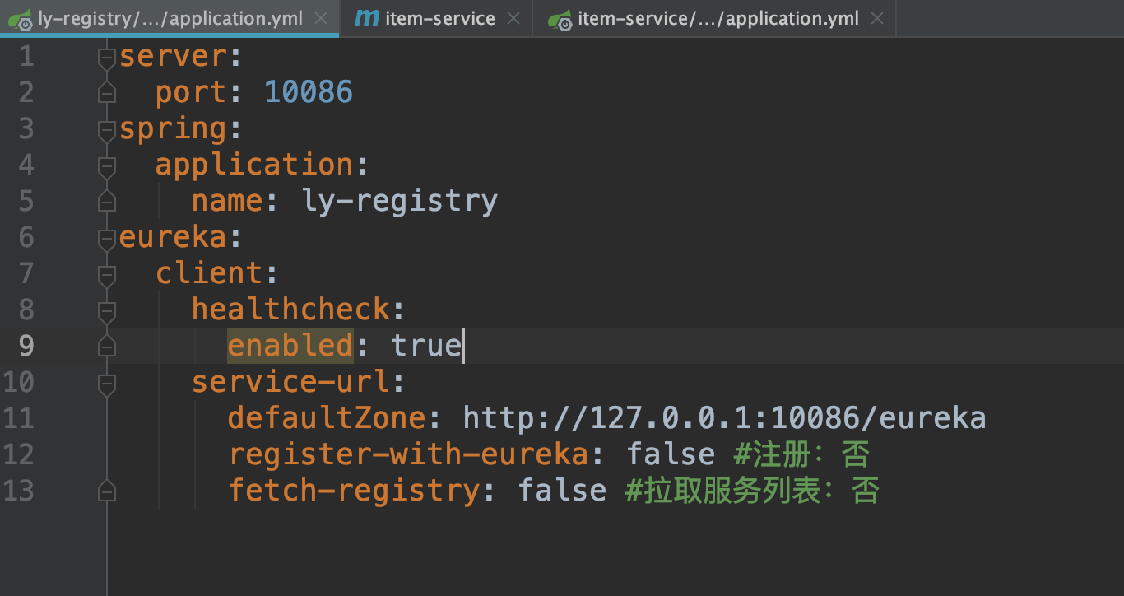
Task: Place the cursor on the port value 10086
Action: pyautogui.click(x=308, y=91)
